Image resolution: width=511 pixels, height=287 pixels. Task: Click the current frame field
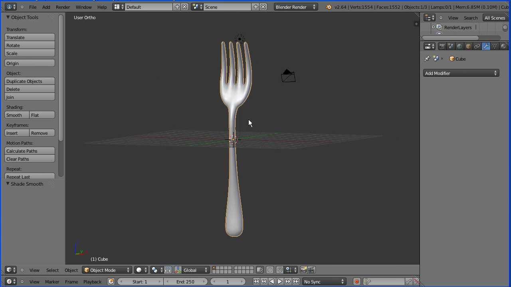click(228, 282)
